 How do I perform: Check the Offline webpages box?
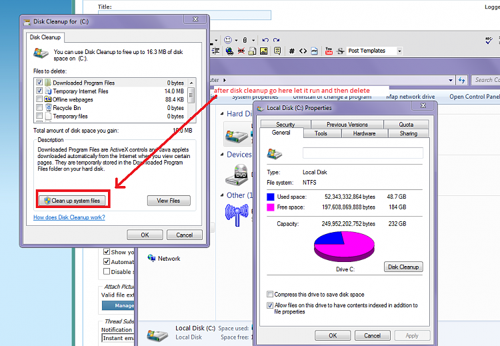pos(39,99)
